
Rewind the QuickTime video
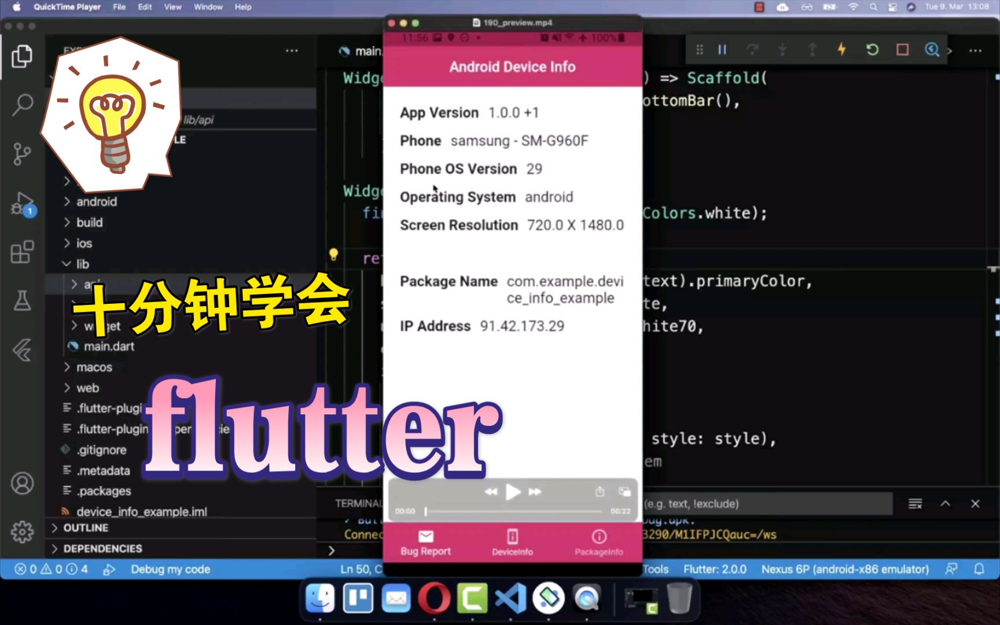click(491, 492)
